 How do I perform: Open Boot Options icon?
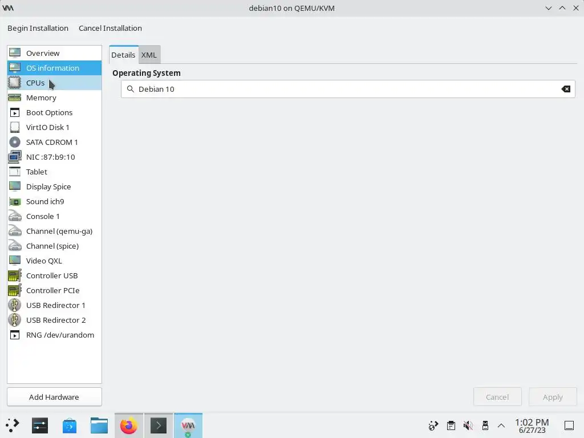point(15,112)
